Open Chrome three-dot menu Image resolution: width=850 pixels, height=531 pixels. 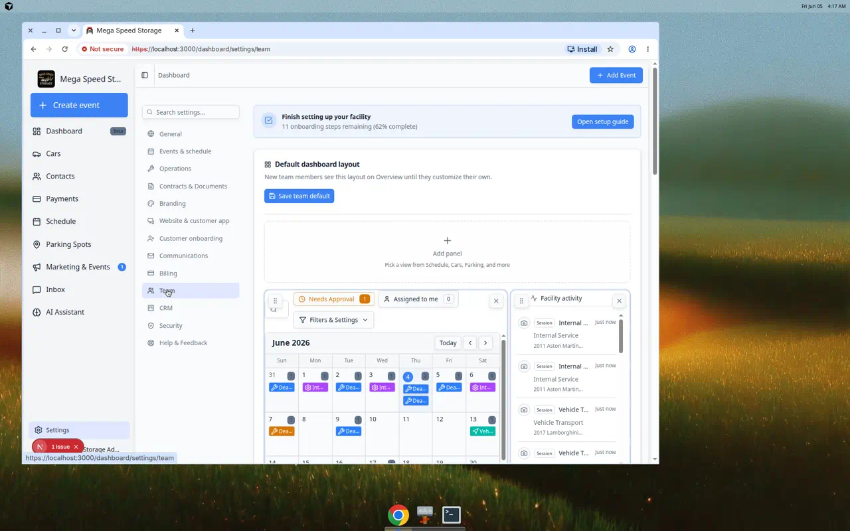tap(647, 49)
